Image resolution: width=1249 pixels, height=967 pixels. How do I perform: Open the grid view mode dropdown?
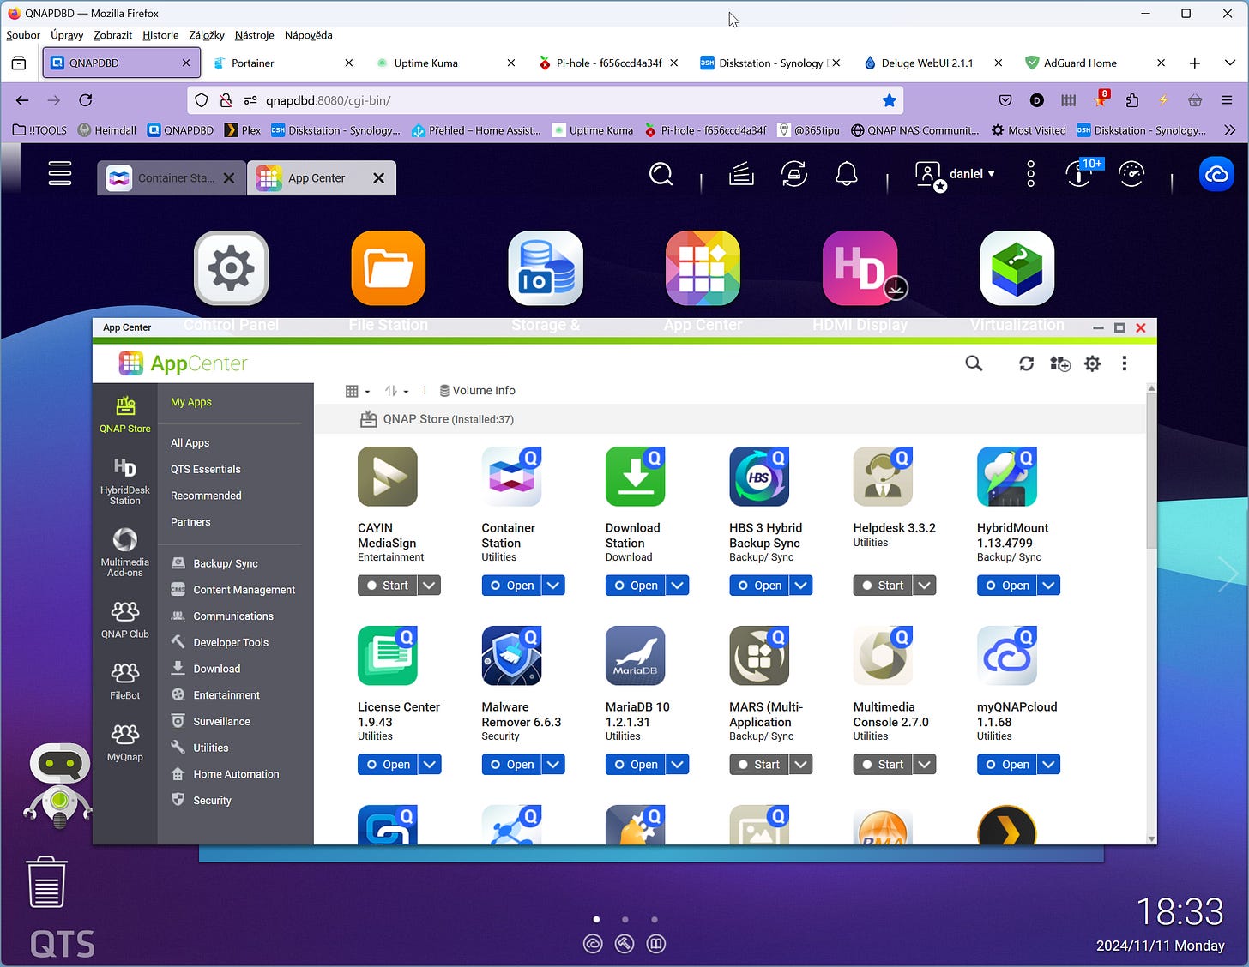[358, 391]
